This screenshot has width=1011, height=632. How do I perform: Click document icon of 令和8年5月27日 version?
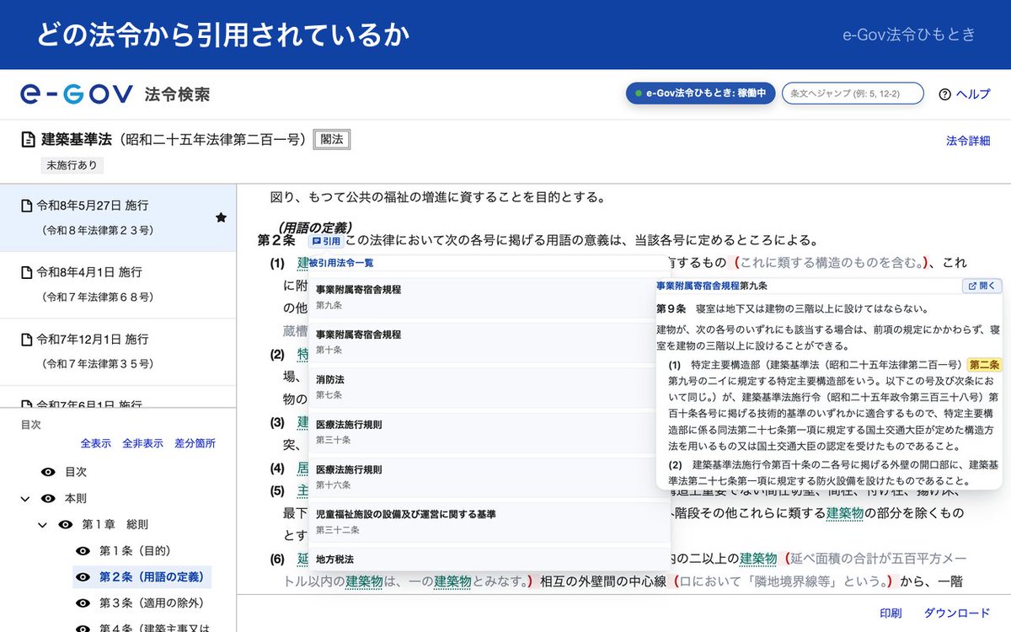(26, 205)
